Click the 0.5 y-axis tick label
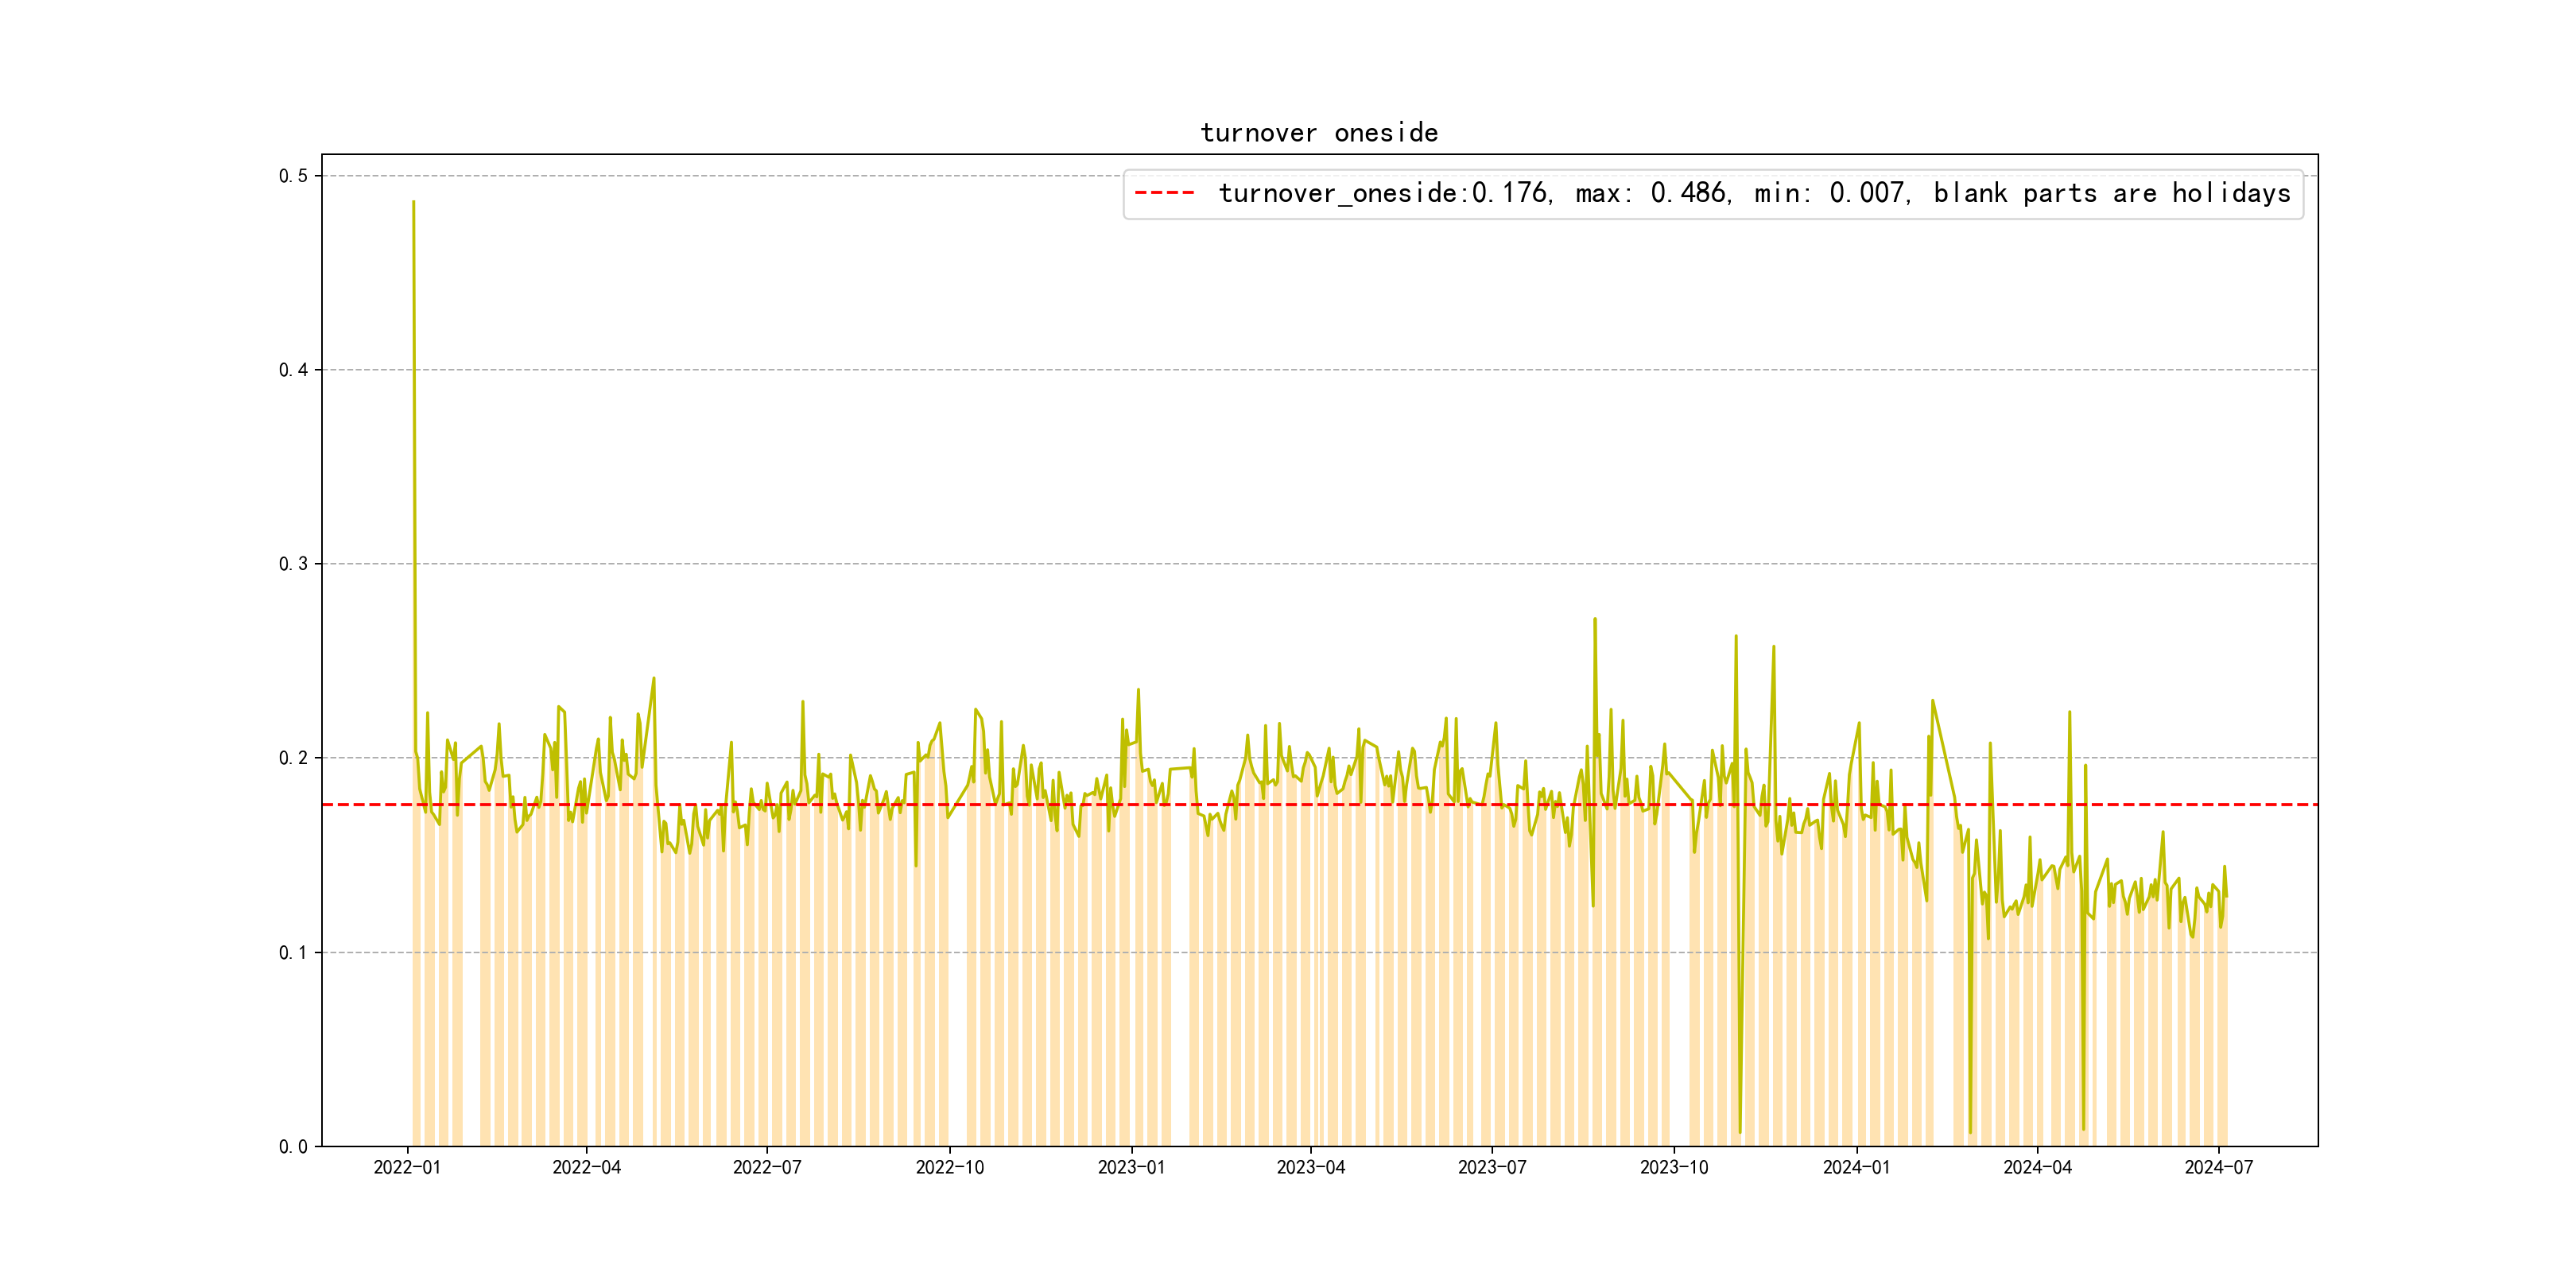 (x=293, y=176)
